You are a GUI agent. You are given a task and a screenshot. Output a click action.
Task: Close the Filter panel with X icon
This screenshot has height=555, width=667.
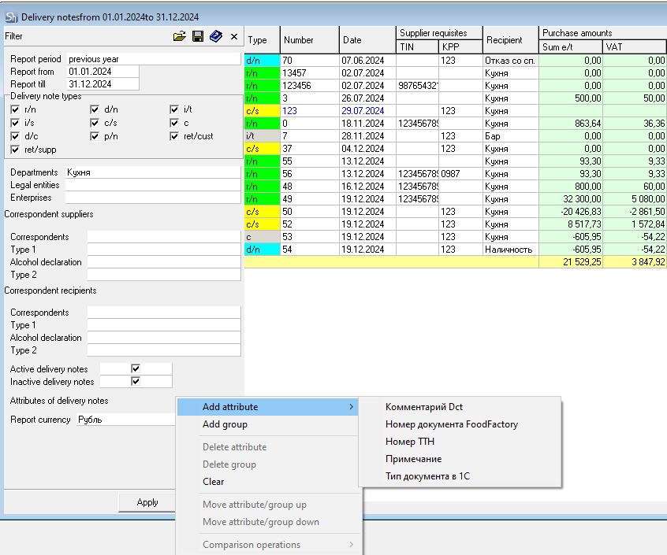(233, 36)
